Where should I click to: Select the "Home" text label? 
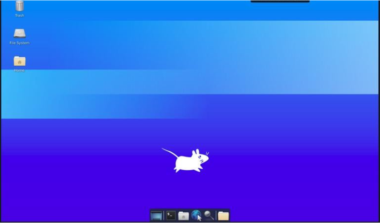click(x=19, y=70)
